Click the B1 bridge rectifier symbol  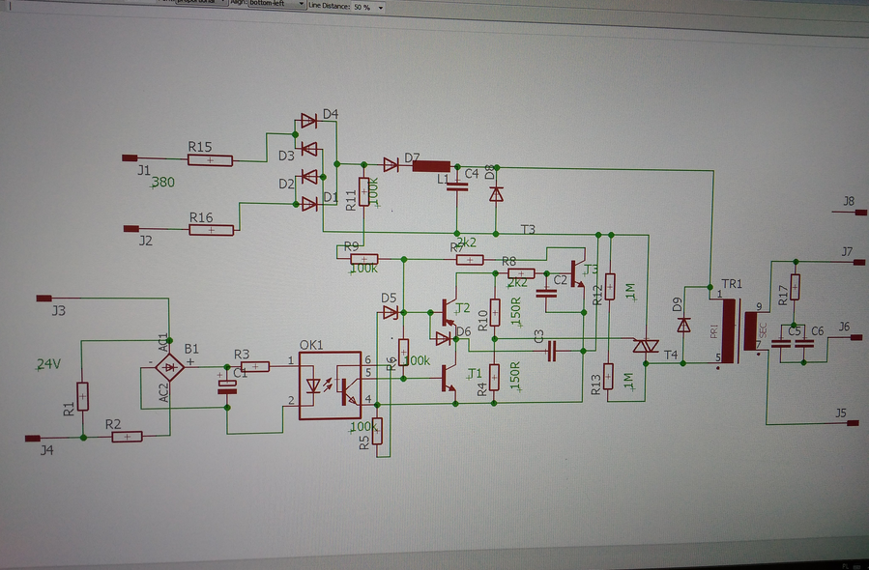(169, 367)
